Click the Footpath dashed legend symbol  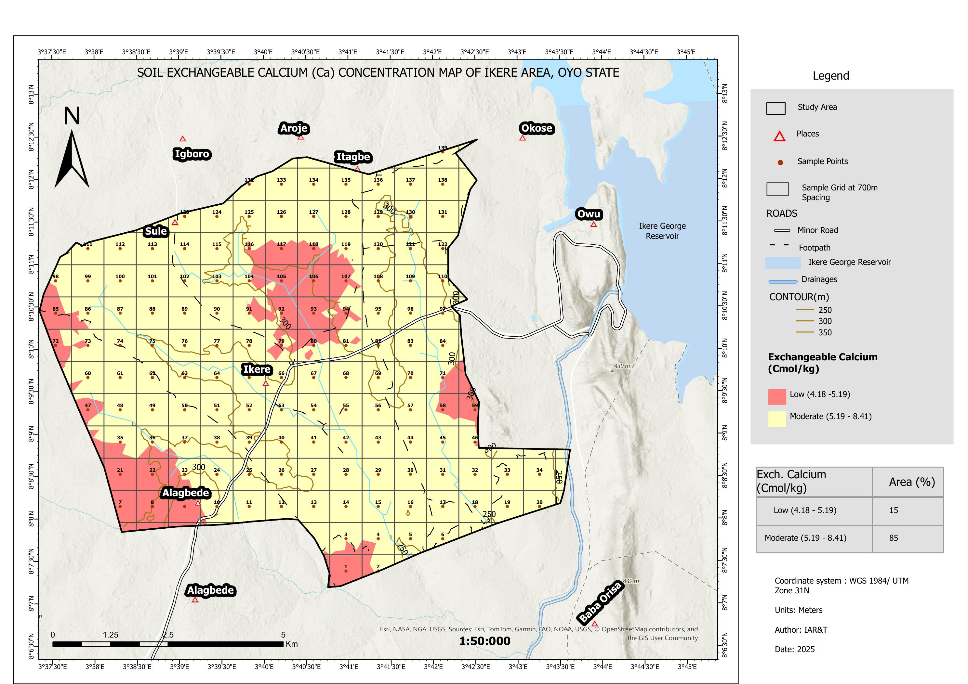(x=779, y=245)
